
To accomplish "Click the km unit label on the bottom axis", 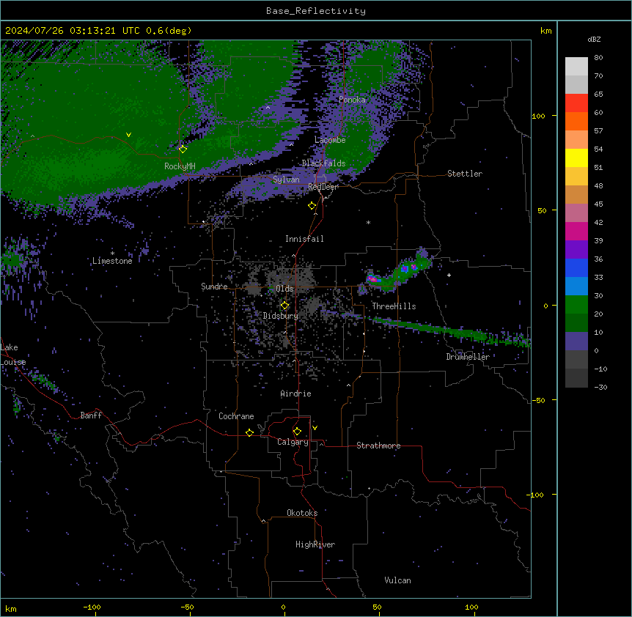I will 11,609.
